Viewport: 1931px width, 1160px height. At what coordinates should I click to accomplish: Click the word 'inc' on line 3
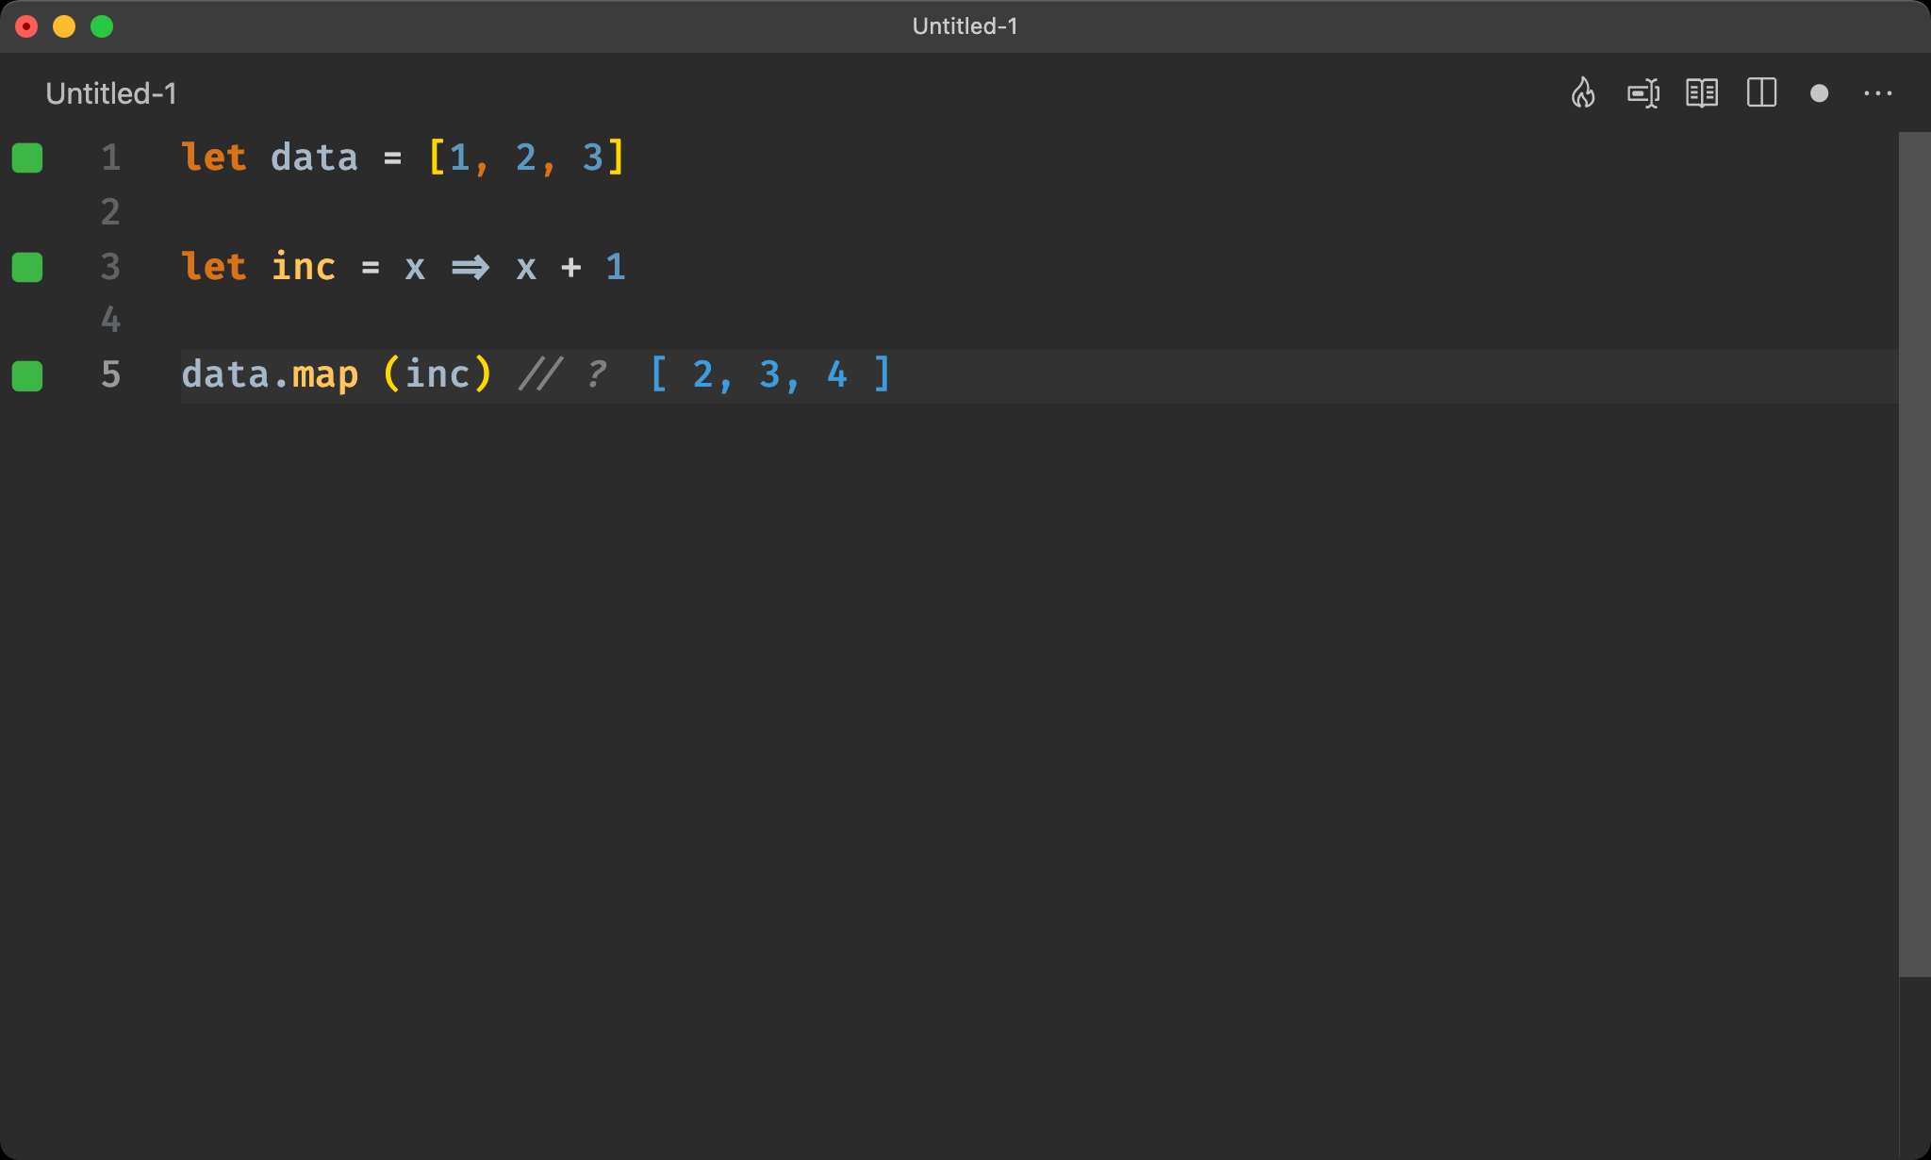[304, 267]
